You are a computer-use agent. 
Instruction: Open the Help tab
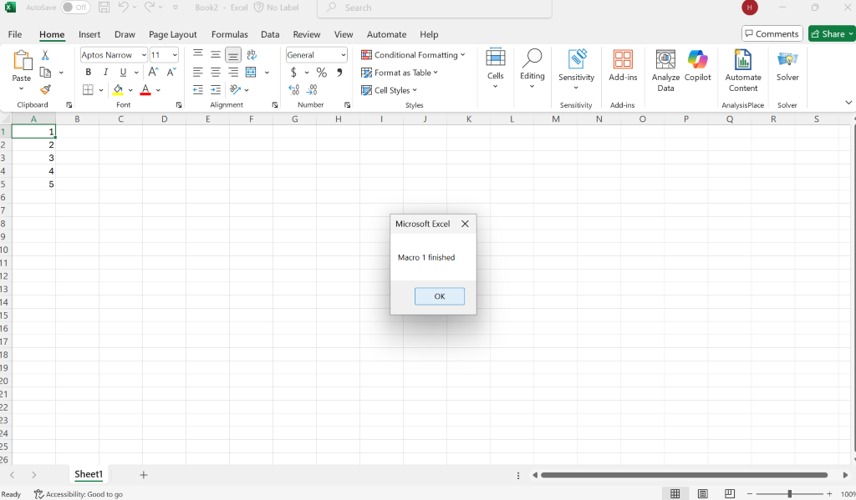click(x=429, y=34)
